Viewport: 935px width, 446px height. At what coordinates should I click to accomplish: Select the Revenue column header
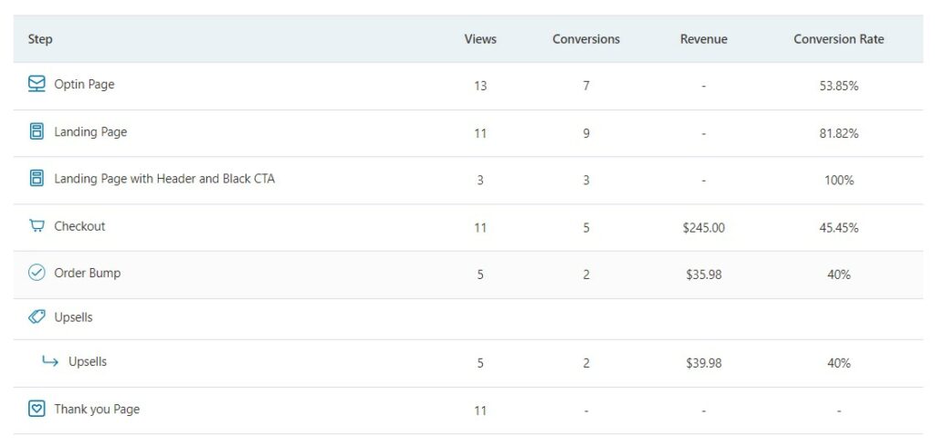[704, 39]
